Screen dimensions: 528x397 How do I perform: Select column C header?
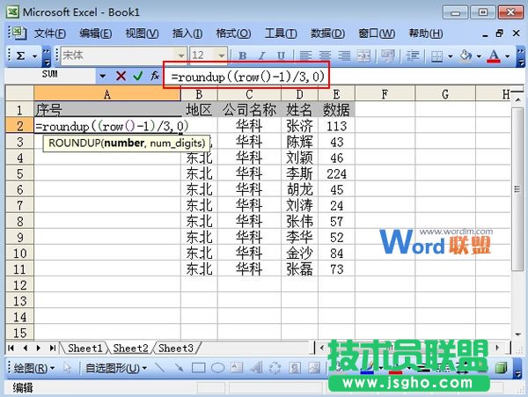[x=249, y=94]
